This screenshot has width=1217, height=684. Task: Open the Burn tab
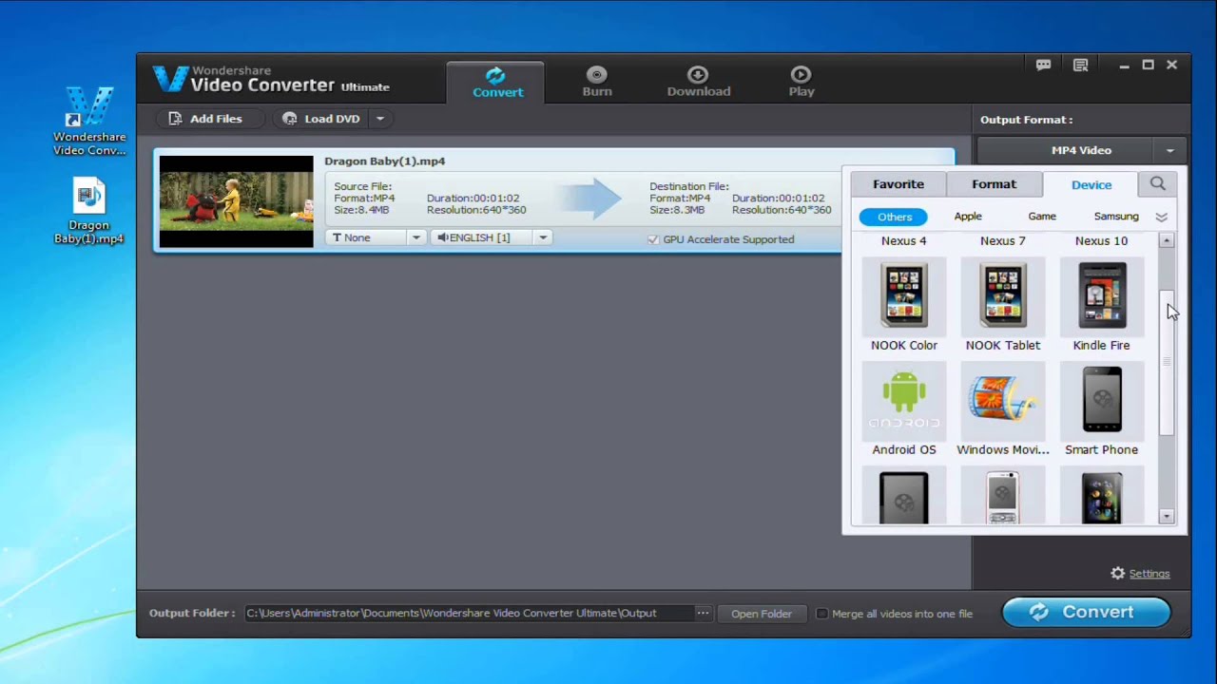(597, 83)
